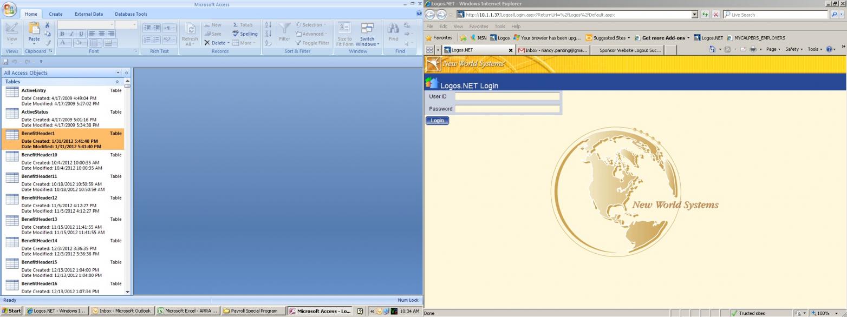Click the Cut scissors icon

48,25
